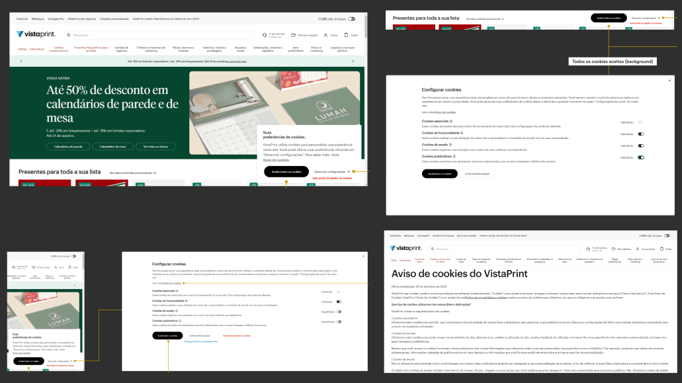The height and width of the screenshot is (383, 682).
Task: Click the previous arrow on the homepage promo bar
Action: (x=21, y=62)
